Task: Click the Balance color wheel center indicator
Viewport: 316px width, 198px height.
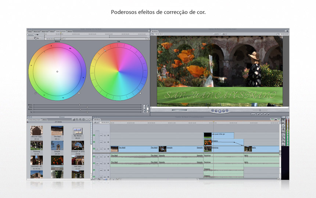Action: [57, 71]
